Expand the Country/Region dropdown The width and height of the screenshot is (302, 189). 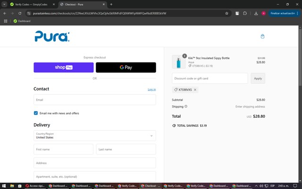pos(95,136)
